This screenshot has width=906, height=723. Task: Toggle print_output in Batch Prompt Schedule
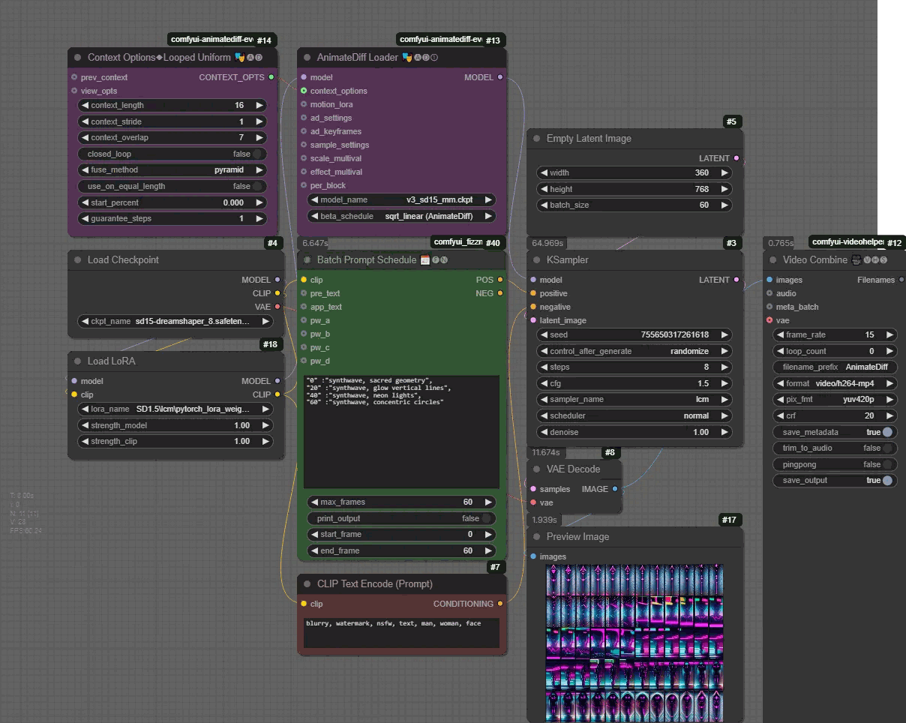pyautogui.click(x=486, y=518)
